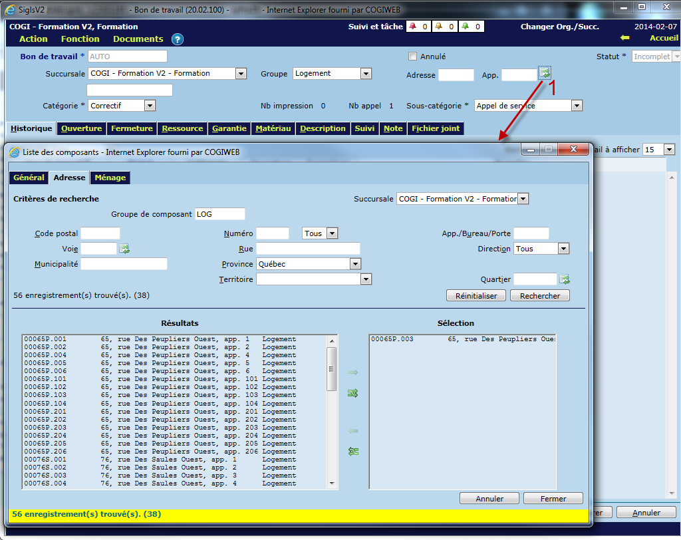Click the Quartier lookup icon
This screenshot has width=681, height=540.
pyautogui.click(x=565, y=279)
